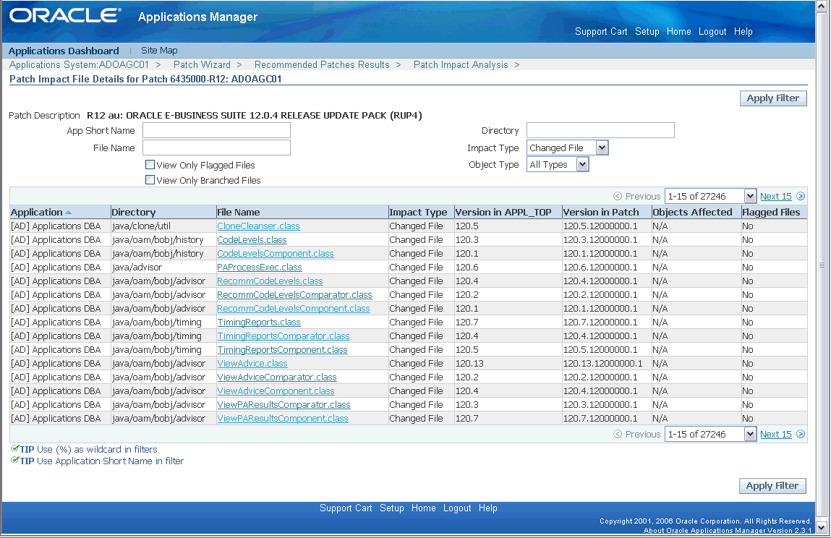Click footer Logout link

coord(457,508)
